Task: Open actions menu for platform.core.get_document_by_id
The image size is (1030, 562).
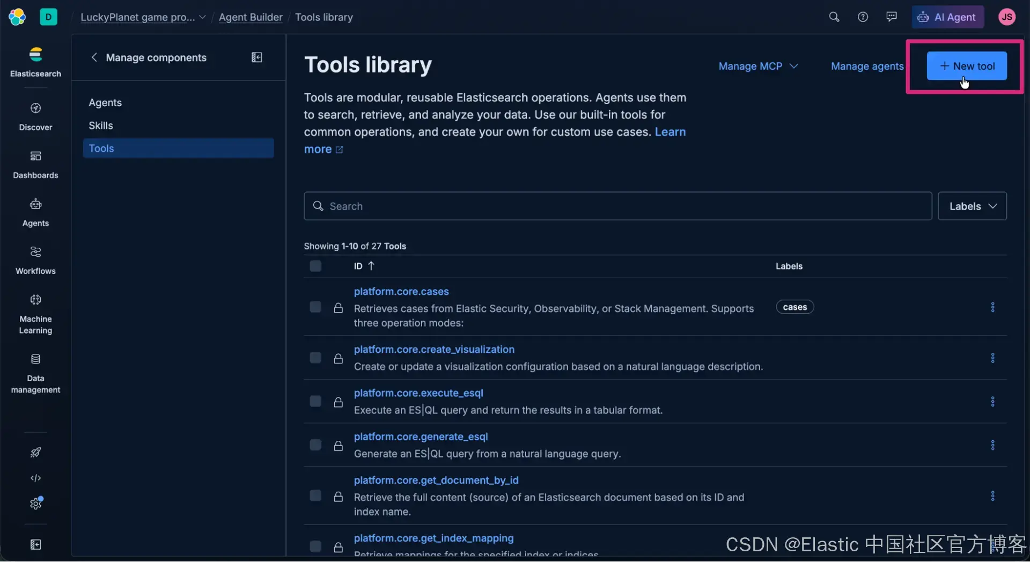Action: pyautogui.click(x=992, y=496)
